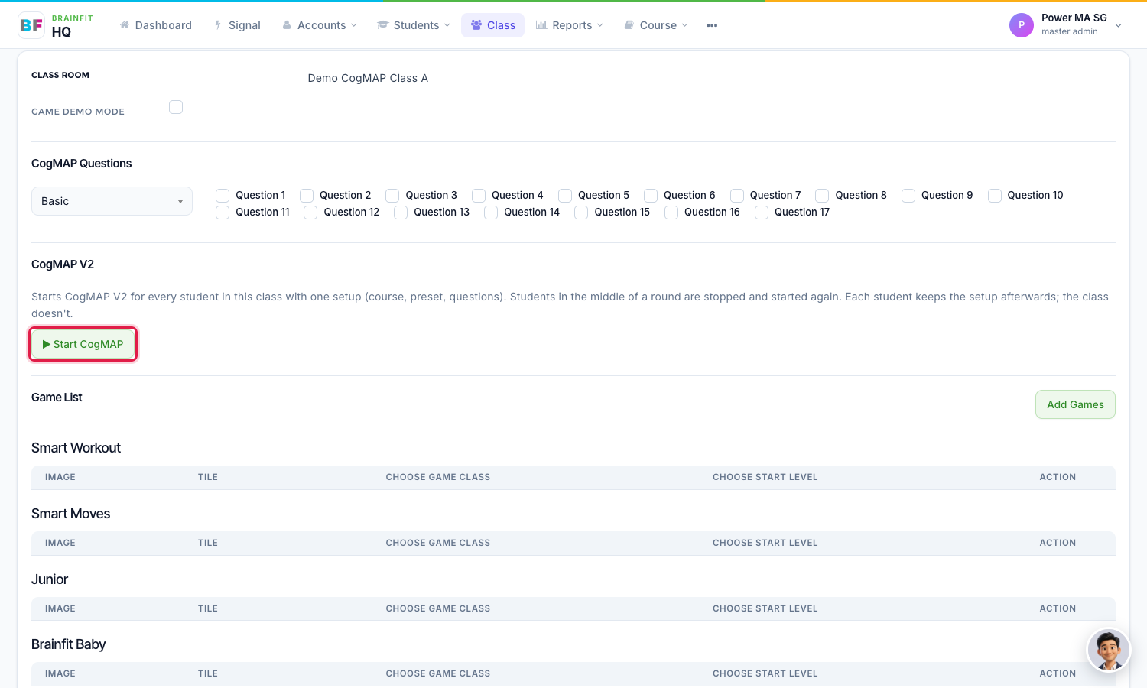
Task: Open the Signal nav item
Action: point(237,25)
